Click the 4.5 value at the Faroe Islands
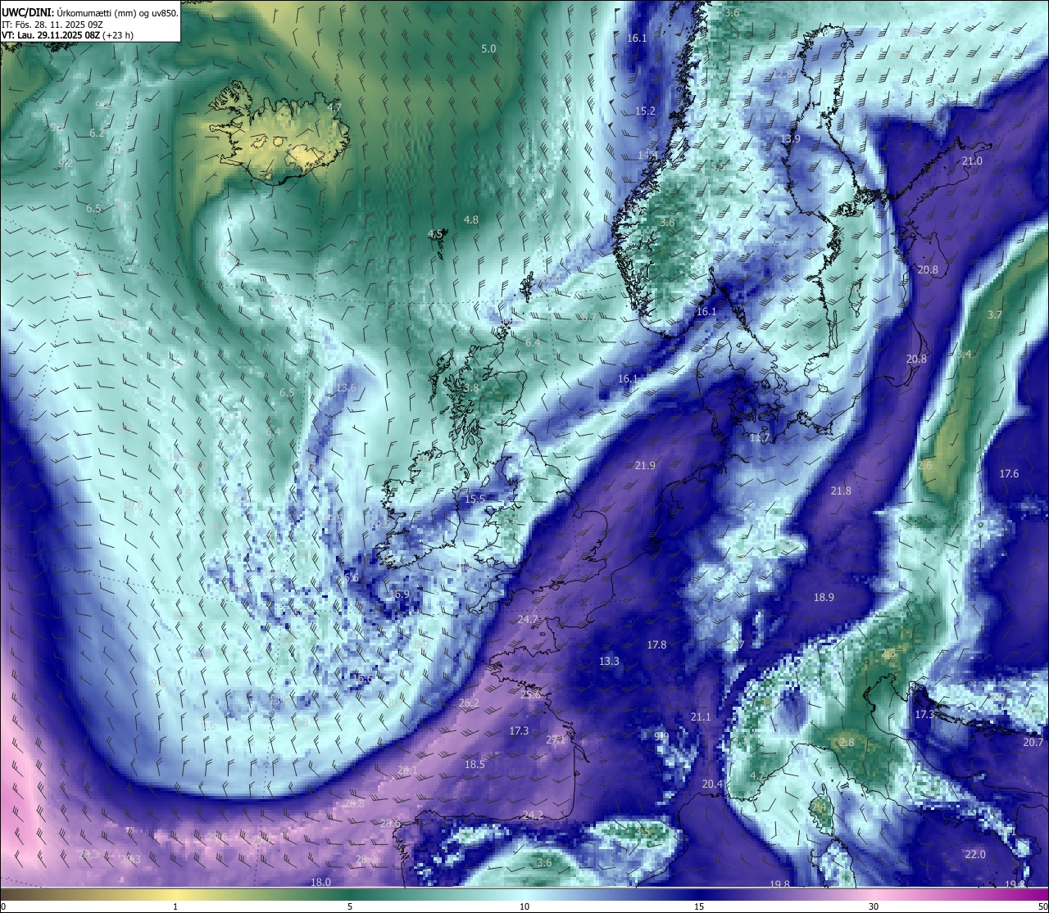This screenshot has height=913, width=1049. tap(435, 233)
